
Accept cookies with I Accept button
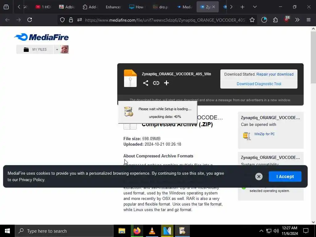point(285,177)
